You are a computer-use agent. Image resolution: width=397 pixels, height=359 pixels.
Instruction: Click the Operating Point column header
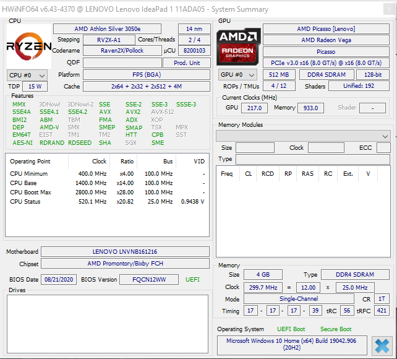click(x=36, y=162)
